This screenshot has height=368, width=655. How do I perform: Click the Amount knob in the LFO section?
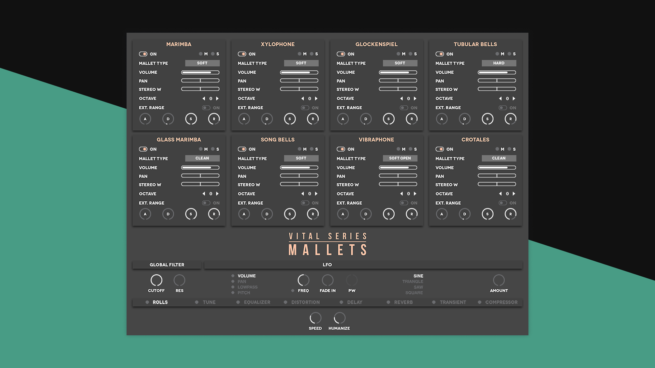(499, 281)
